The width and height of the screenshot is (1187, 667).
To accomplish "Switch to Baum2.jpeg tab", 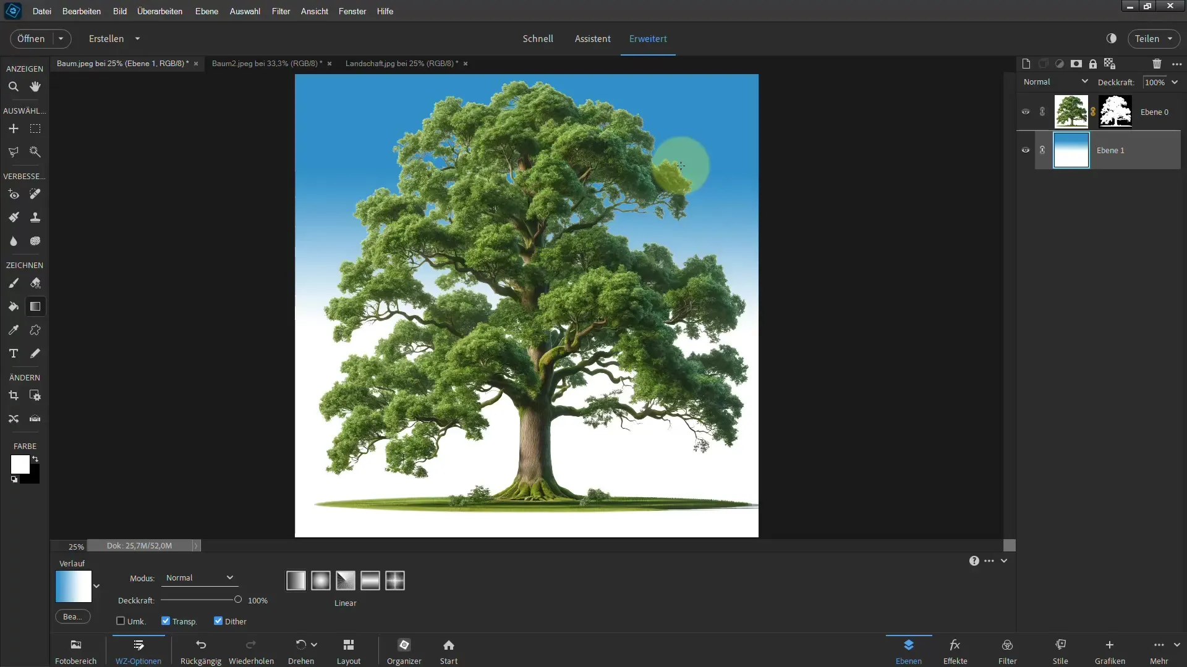I will [266, 63].
